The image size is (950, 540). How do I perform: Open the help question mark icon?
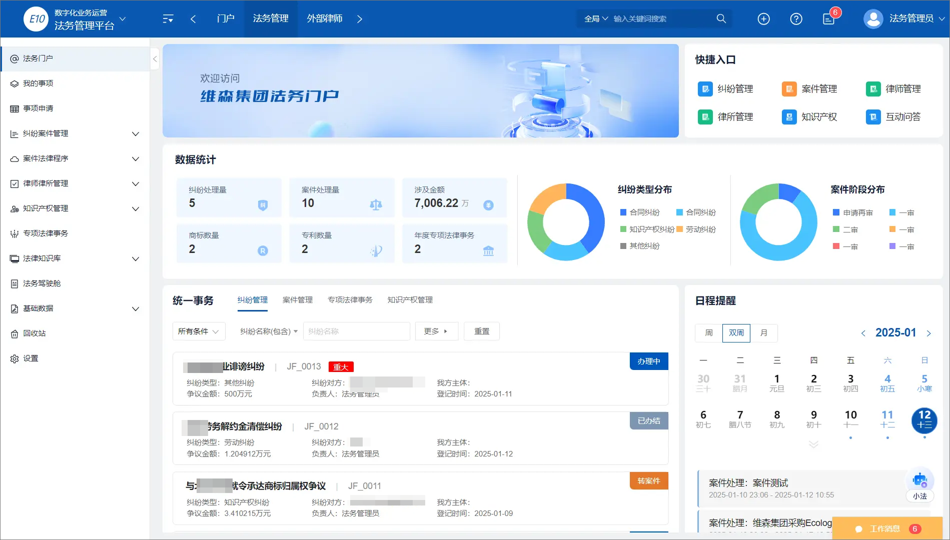click(x=796, y=19)
